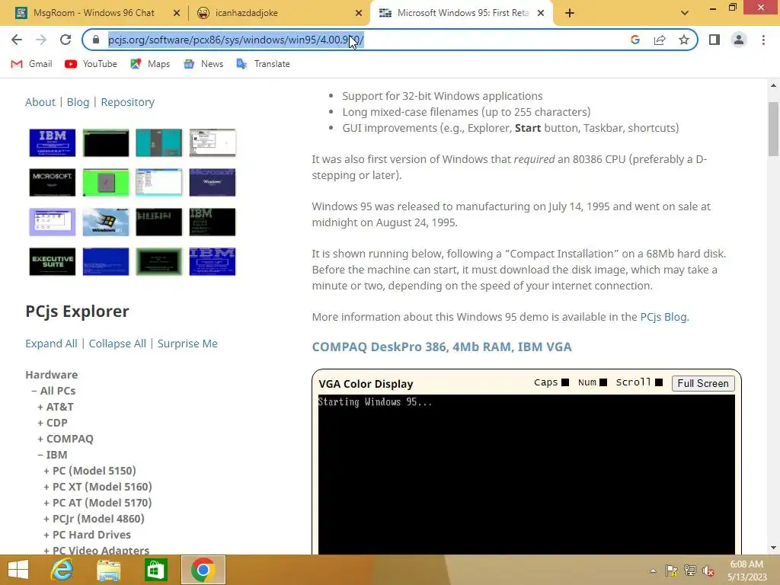
Task: Open Chrome's three-dot menu
Action: tap(763, 40)
